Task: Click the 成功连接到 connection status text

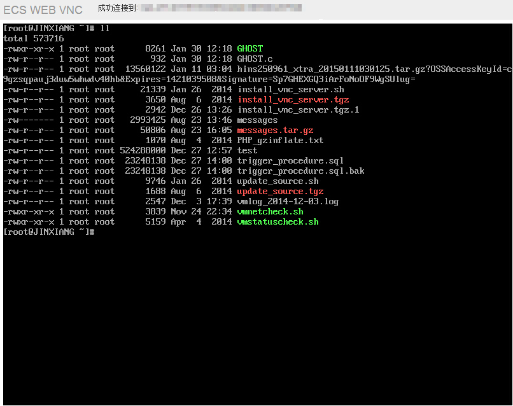Action: pos(118,8)
